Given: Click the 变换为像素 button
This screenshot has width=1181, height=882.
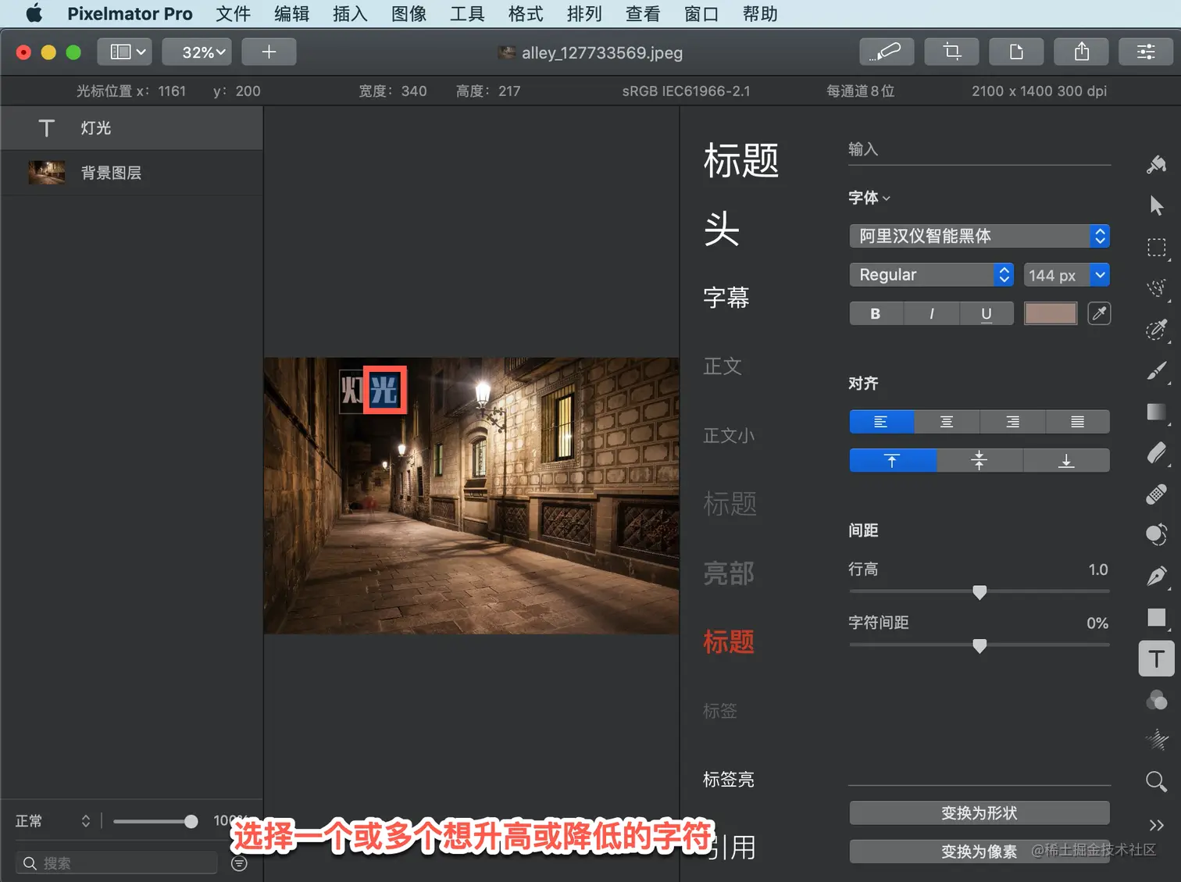Looking at the screenshot, I should pos(979,852).
